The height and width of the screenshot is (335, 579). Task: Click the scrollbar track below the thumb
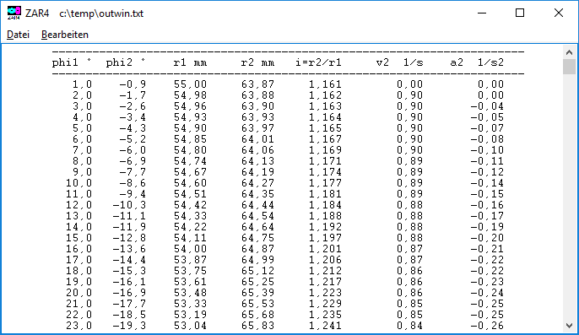569,196
